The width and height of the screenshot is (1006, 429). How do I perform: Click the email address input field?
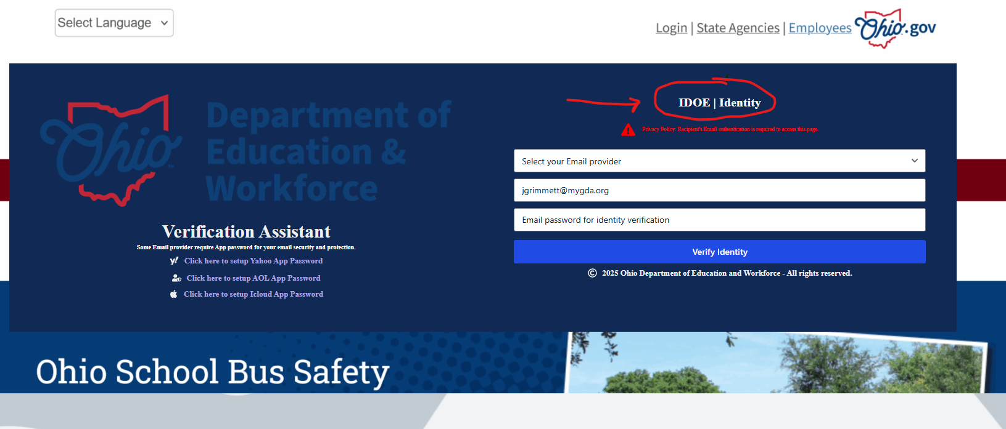[x=719, y=190]
